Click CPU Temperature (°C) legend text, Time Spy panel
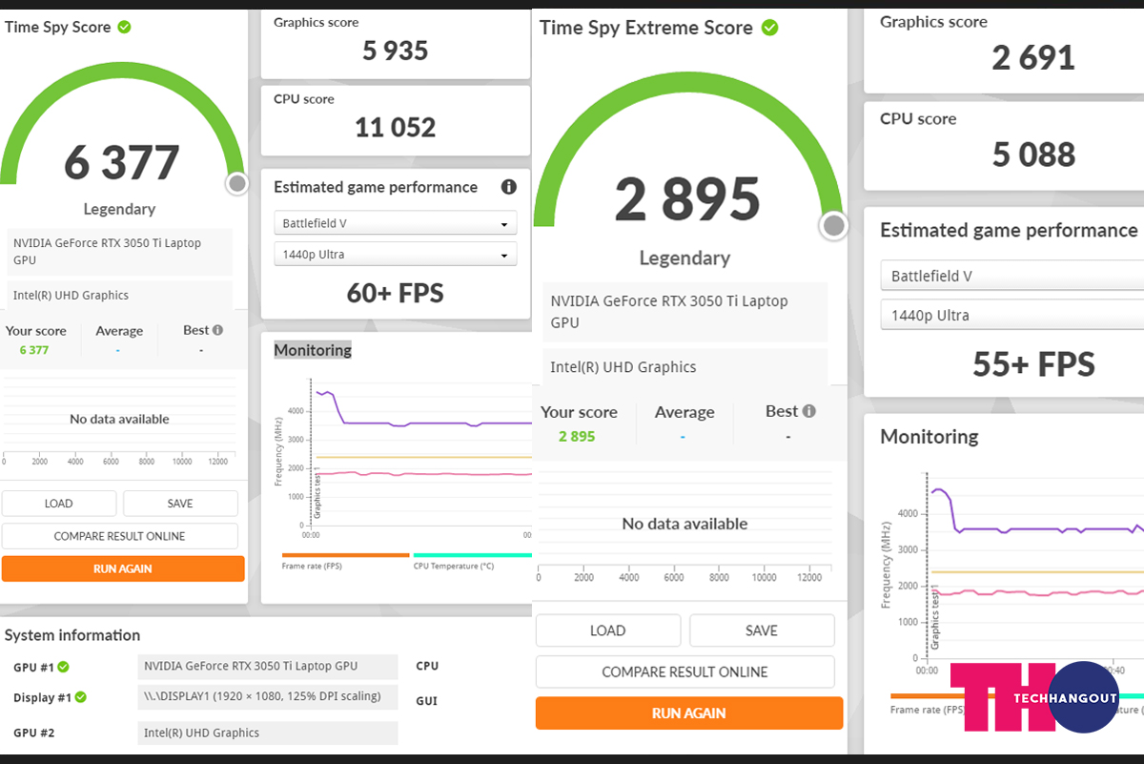This screenshot has height=764, width=1144. coord(454,566)
